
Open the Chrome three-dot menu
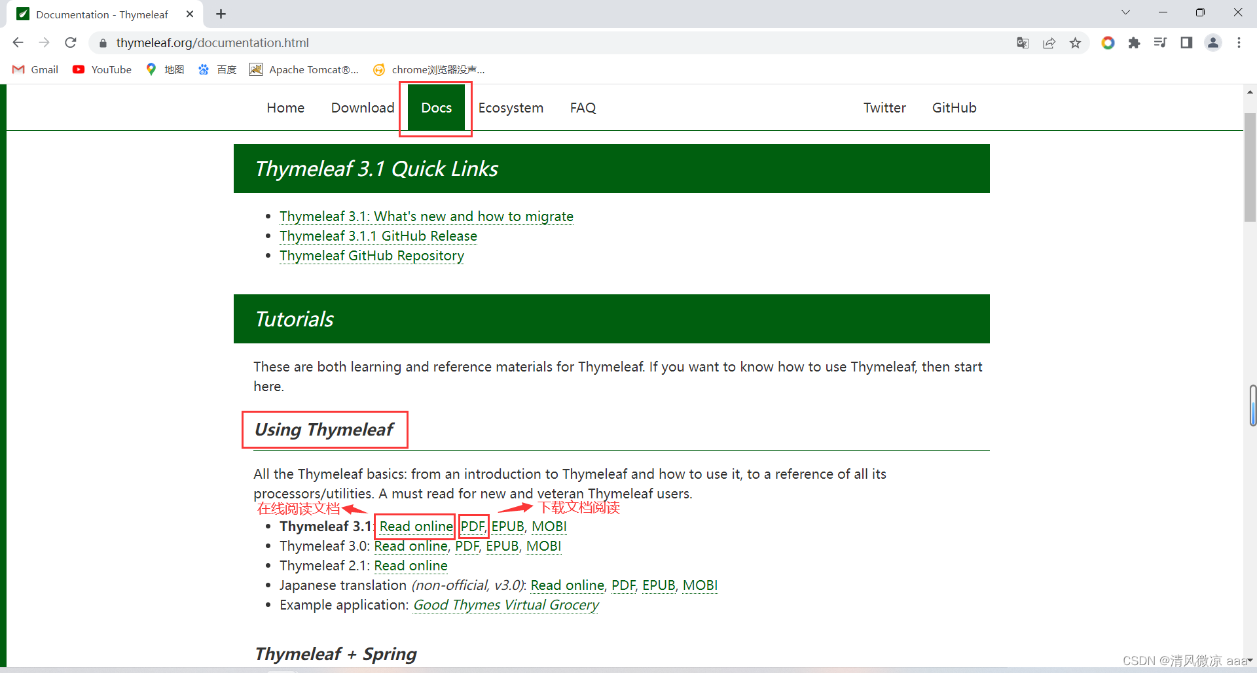coord(1239,43)
